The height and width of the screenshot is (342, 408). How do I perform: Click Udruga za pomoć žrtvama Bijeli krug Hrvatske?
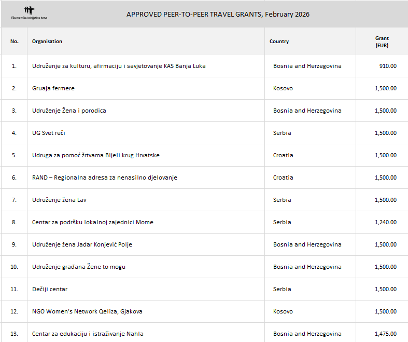[x=96, y=155]
